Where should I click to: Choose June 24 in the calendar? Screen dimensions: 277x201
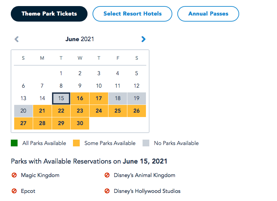(x=99, y=111)
